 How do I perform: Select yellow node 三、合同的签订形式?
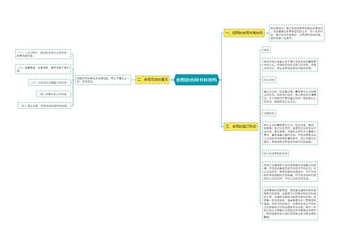click(x=241, y=126)
